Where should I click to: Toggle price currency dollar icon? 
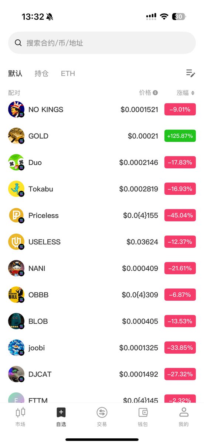click(155, 93)
